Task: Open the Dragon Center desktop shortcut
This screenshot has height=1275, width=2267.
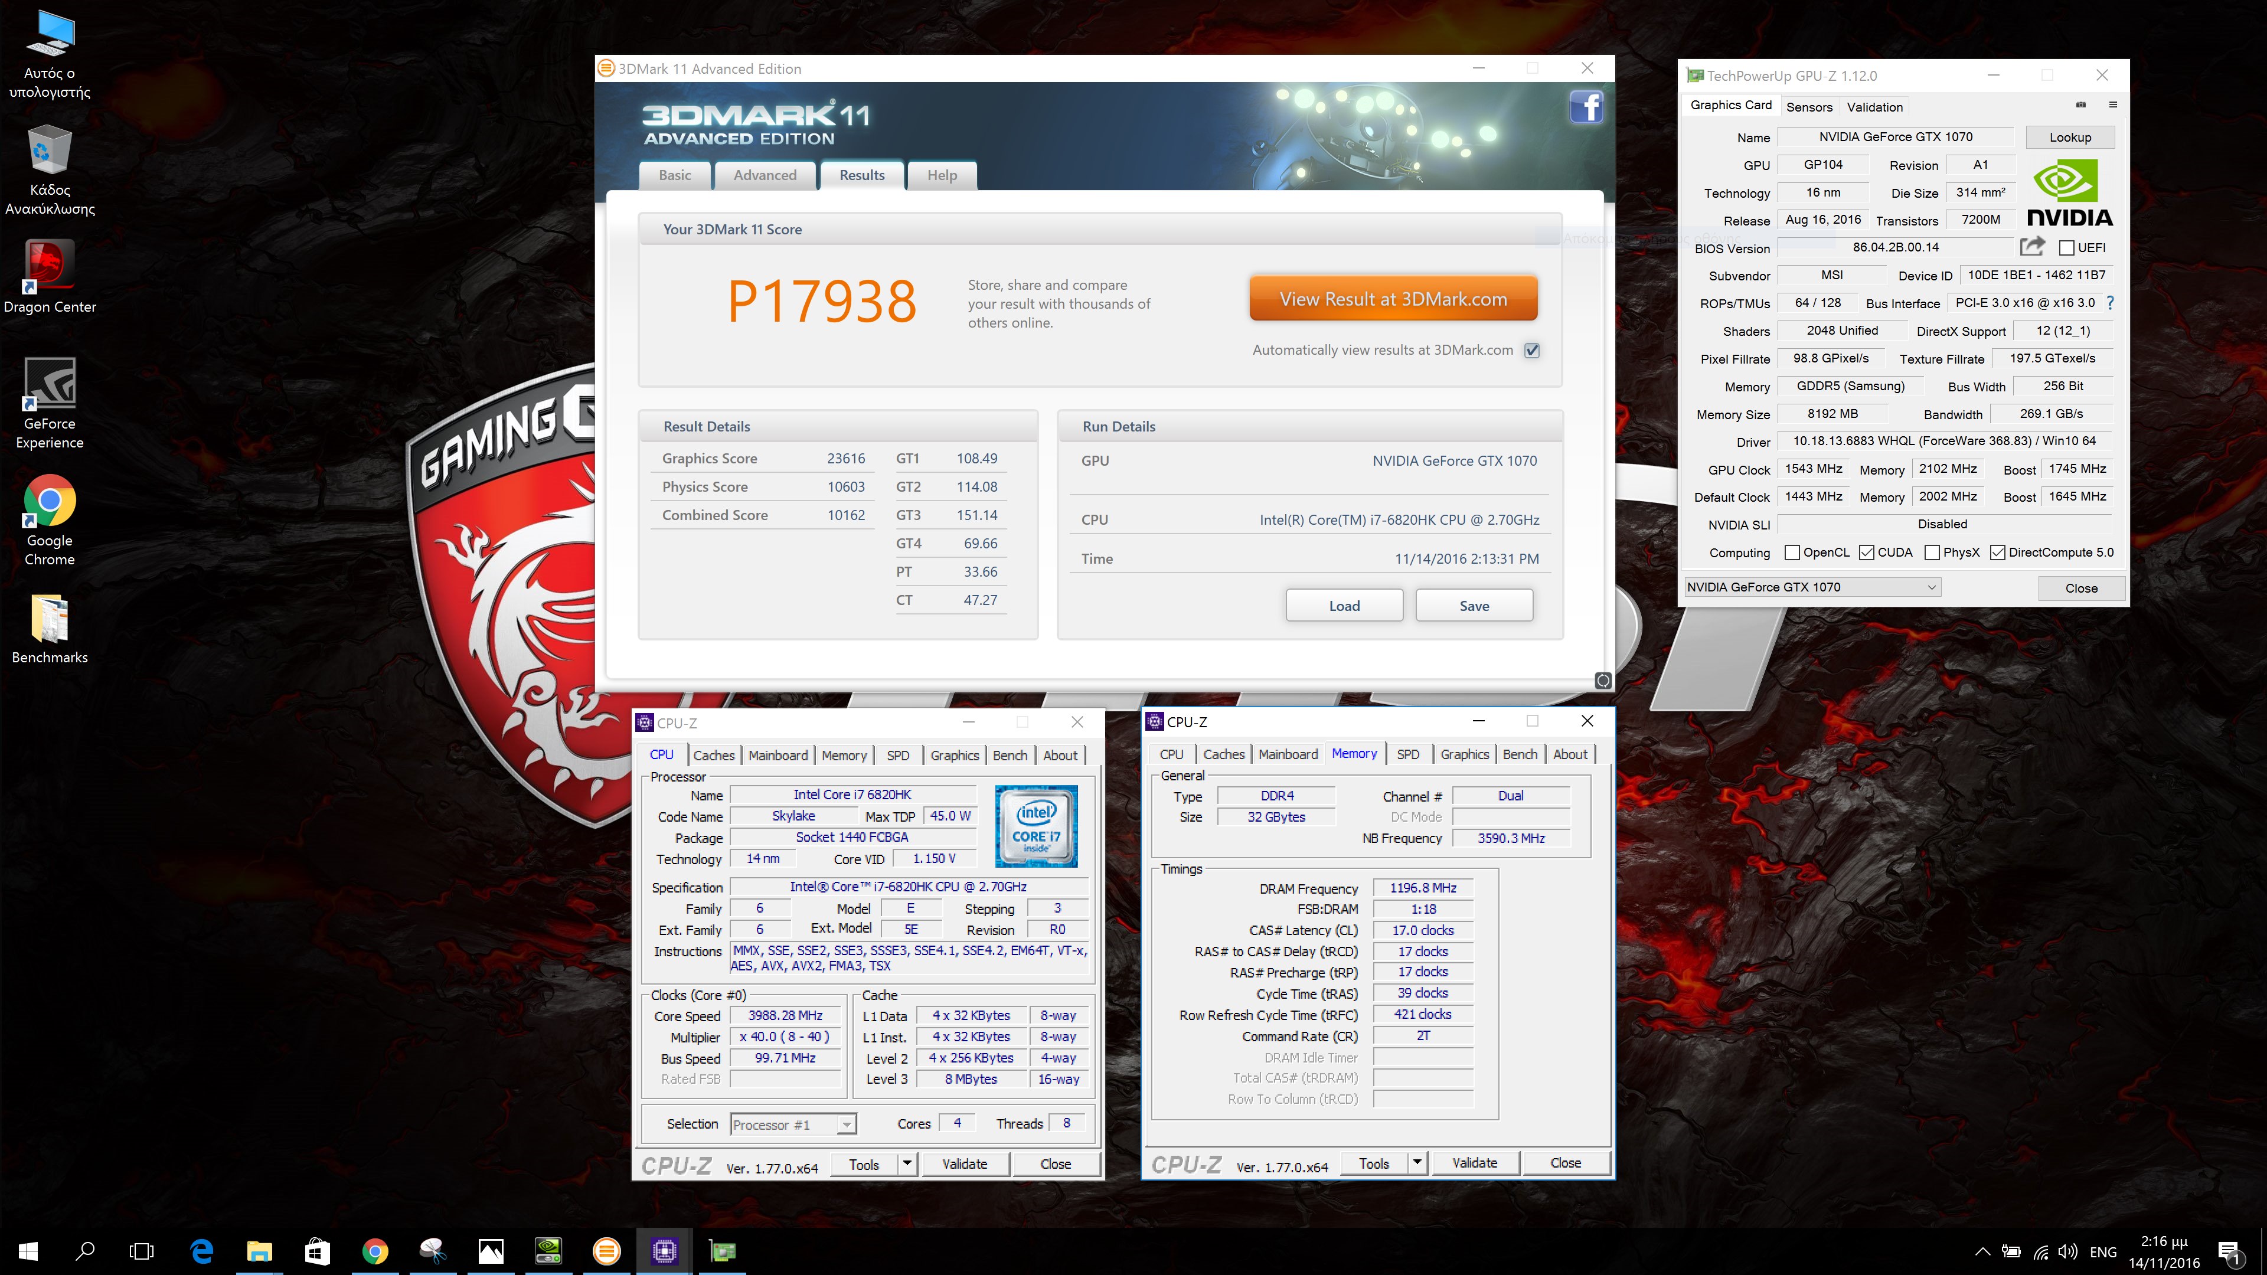Action: (49, 276)
